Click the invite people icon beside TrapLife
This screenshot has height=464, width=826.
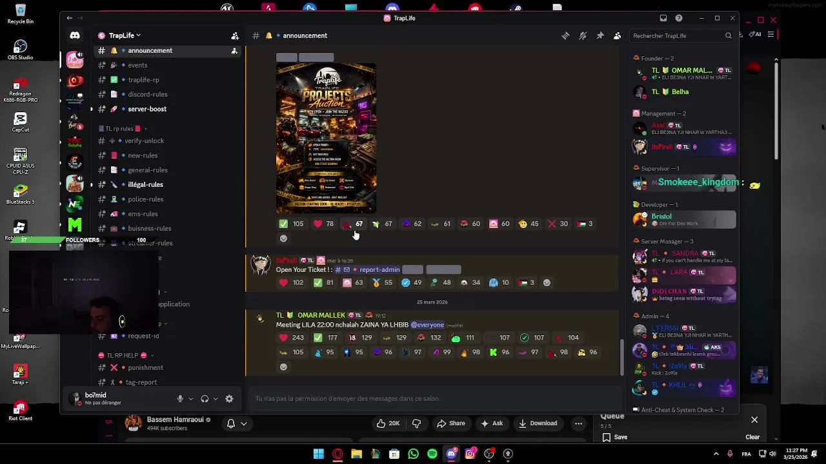(x=235, y=36)
